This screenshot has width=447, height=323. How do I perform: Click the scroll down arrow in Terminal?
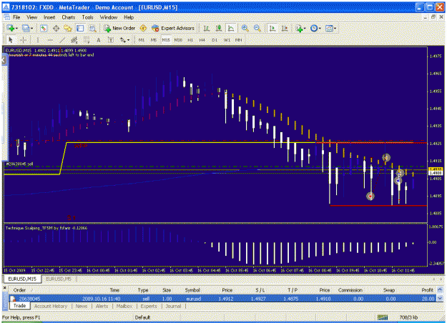point(441,299)
